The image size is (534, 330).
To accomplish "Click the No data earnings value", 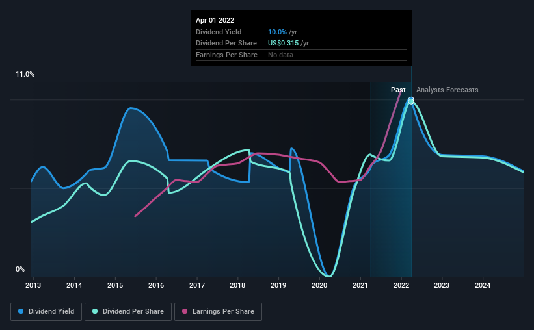I will [280, 55].
